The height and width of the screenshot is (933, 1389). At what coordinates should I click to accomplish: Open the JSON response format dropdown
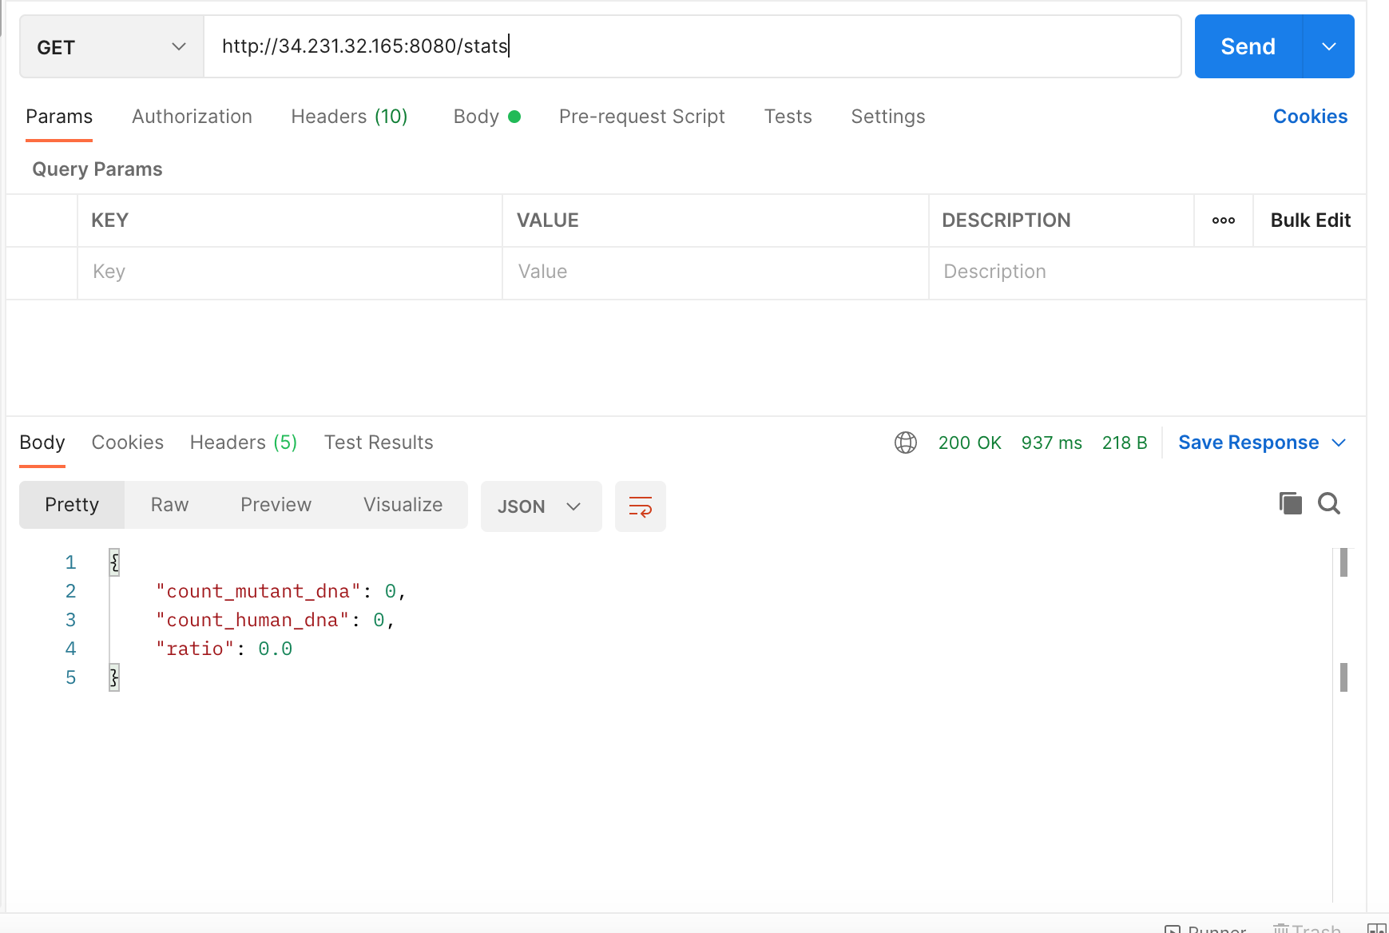tap(541, 506)
